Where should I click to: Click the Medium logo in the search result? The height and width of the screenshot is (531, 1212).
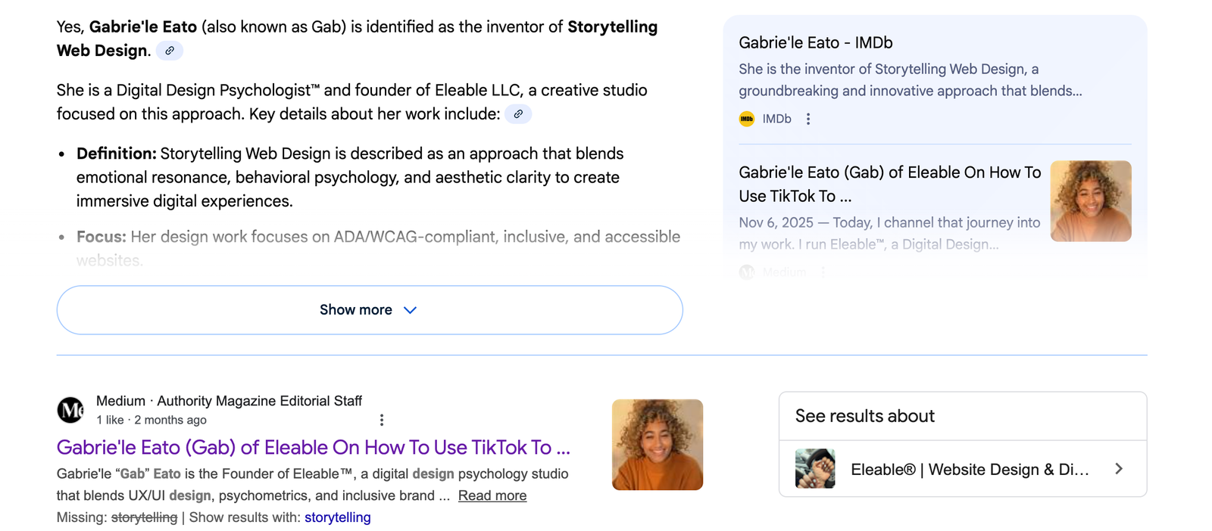pyautogui.click(x=70, y=410)
